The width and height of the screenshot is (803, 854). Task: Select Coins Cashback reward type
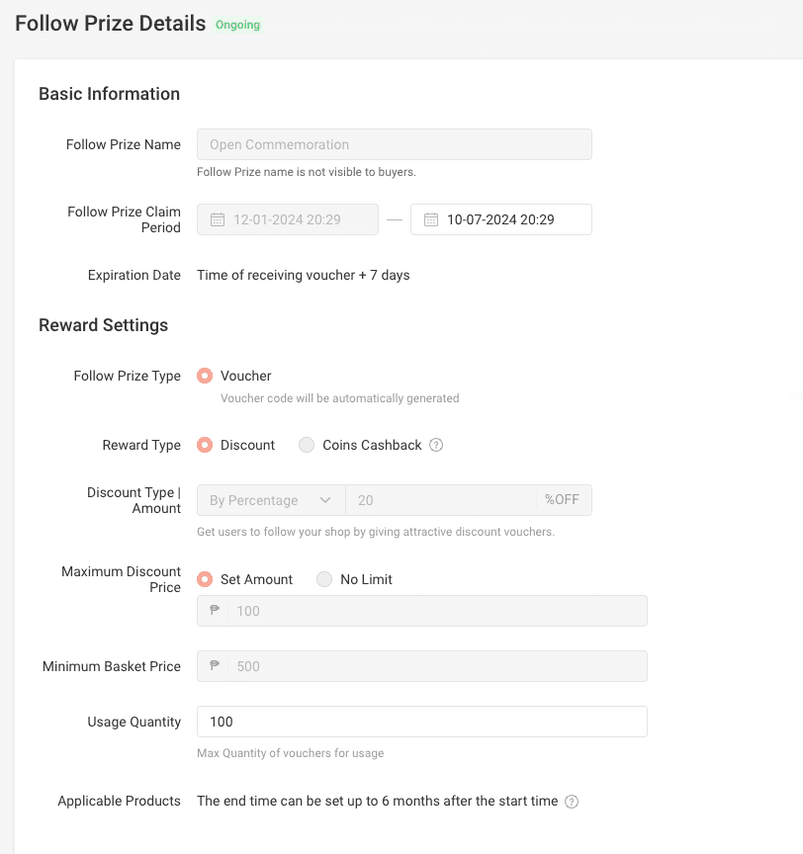pyautogui.click(x=307, y=445)
